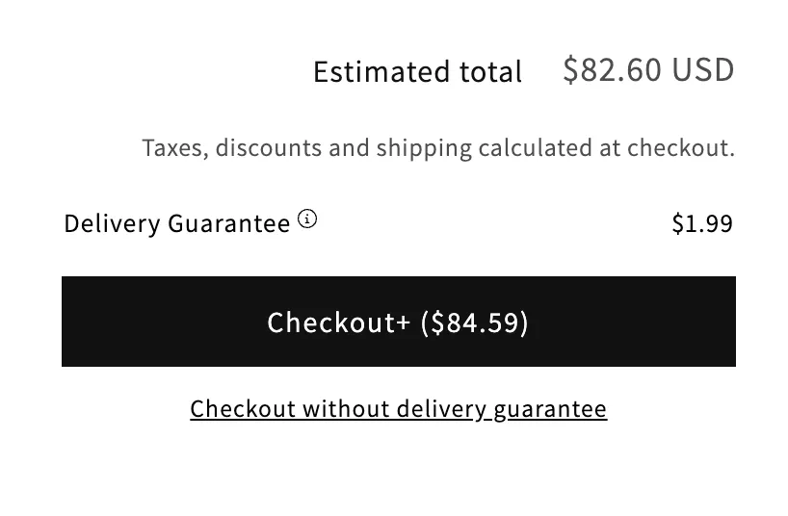This screenshot has width=788, height=516.
Task: Click the word Delivery in the fee row
Action: [112, 223]
